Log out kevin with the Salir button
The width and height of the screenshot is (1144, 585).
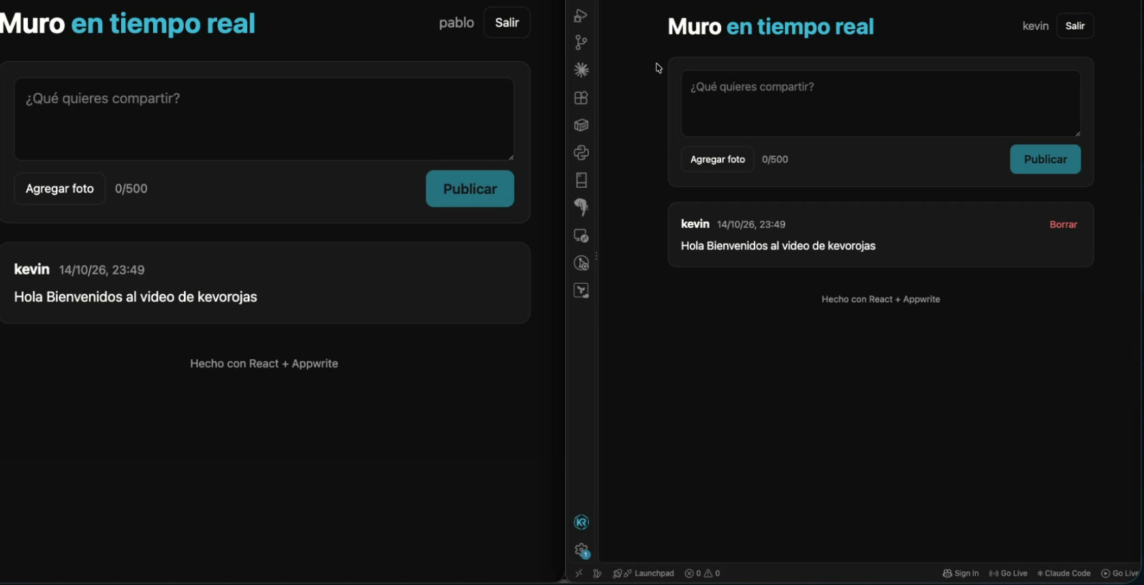[x=1075, y=26]
